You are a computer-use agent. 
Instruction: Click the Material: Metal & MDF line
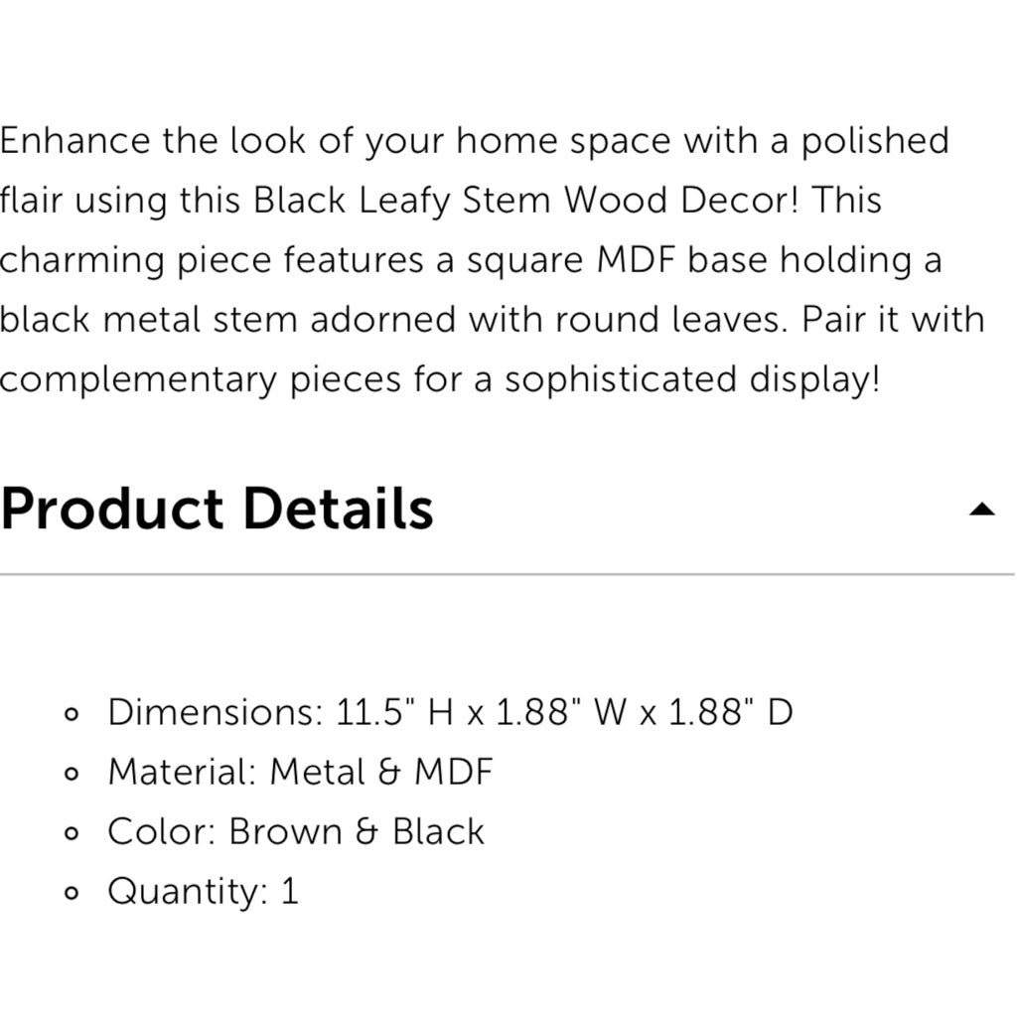coord(300,772)
